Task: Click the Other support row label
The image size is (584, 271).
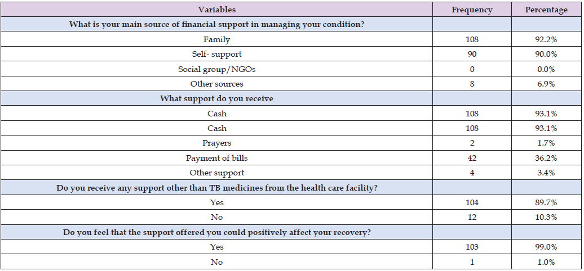Action: pos(216,173)
